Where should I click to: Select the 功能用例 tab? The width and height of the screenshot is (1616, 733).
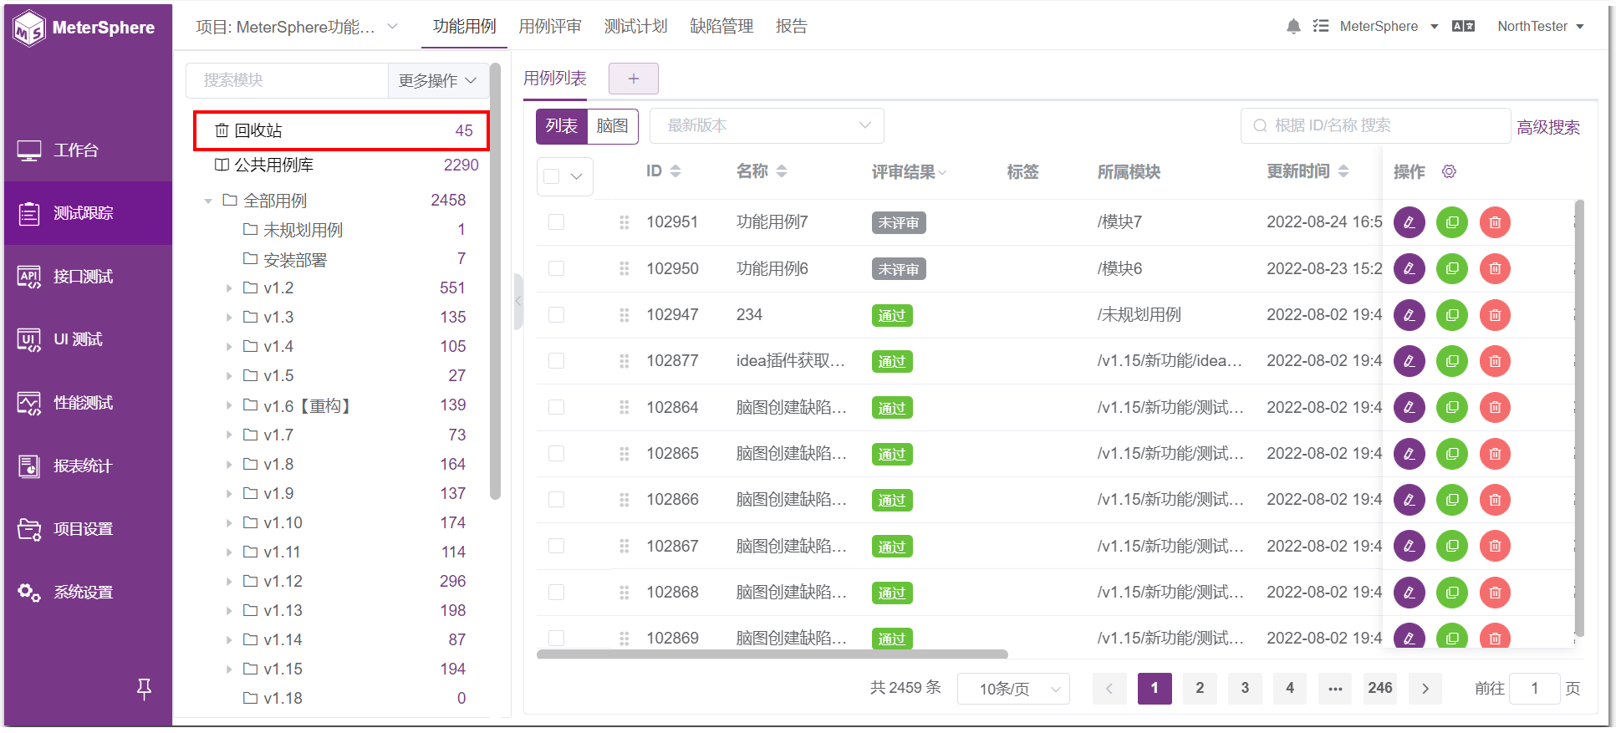(x=464, y=26)
